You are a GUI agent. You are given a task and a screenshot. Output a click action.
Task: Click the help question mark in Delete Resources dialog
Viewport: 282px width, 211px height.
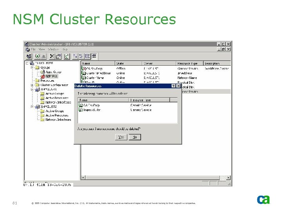[x=174, y=86]
